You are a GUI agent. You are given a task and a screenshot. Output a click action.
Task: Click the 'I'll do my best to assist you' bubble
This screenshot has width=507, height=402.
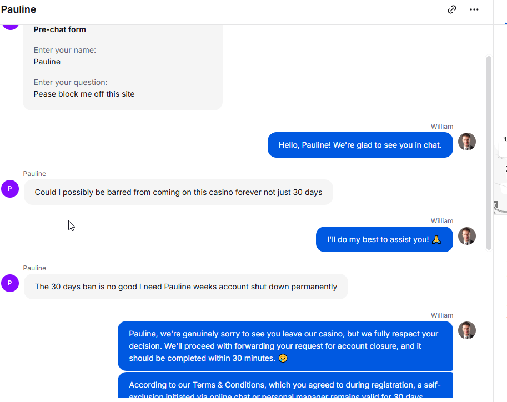384,239
